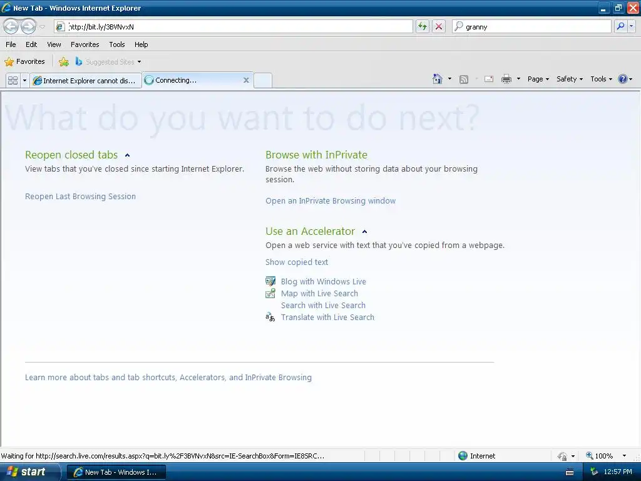Open the Home button dropdown arrow
This screenshot has height=481, width=641.
click(x=449, y=79)
